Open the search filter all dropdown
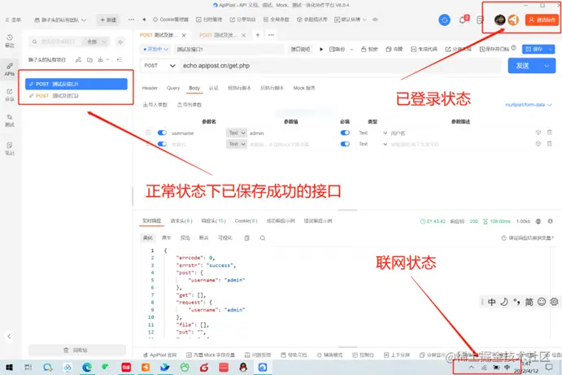Viewport: 562px width, 375px height. [x=97, y=42]
